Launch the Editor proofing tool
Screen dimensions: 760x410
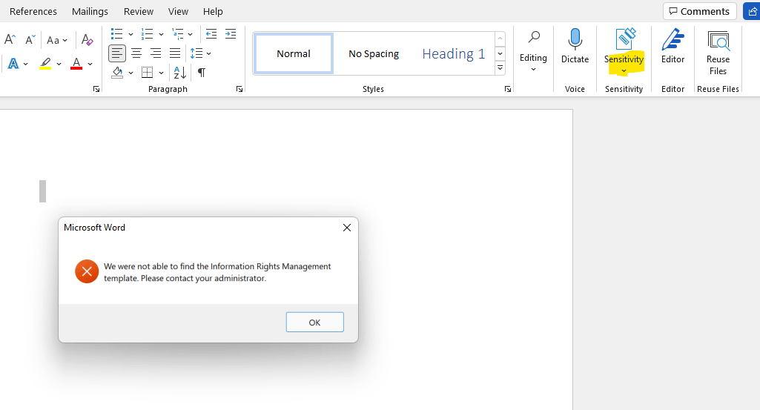click(x=673, y=47)
